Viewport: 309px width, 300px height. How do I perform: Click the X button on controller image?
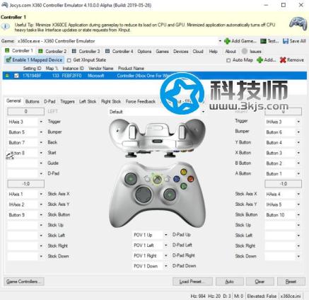coord(176,179)
